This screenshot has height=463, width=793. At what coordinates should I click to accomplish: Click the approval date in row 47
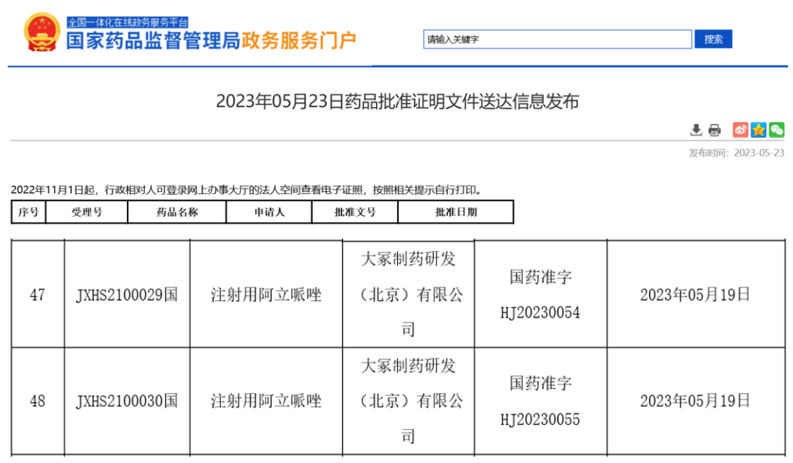tap(695, 295)
